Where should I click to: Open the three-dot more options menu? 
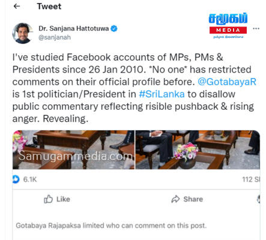click(256, 29)
